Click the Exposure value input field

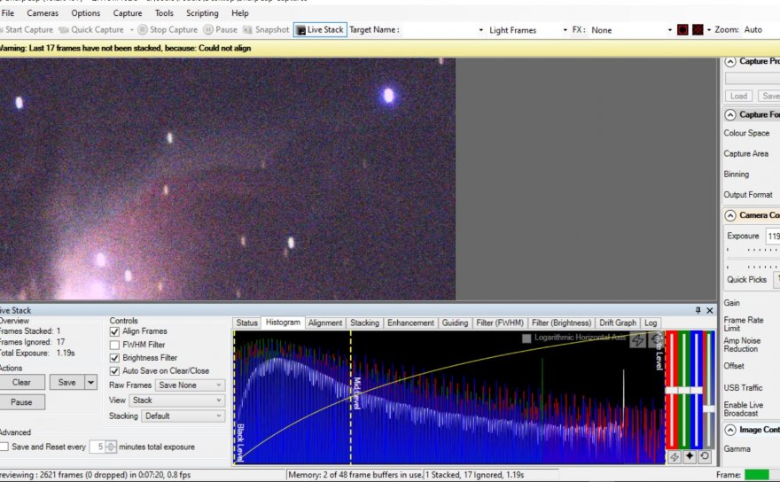(773, 237)
